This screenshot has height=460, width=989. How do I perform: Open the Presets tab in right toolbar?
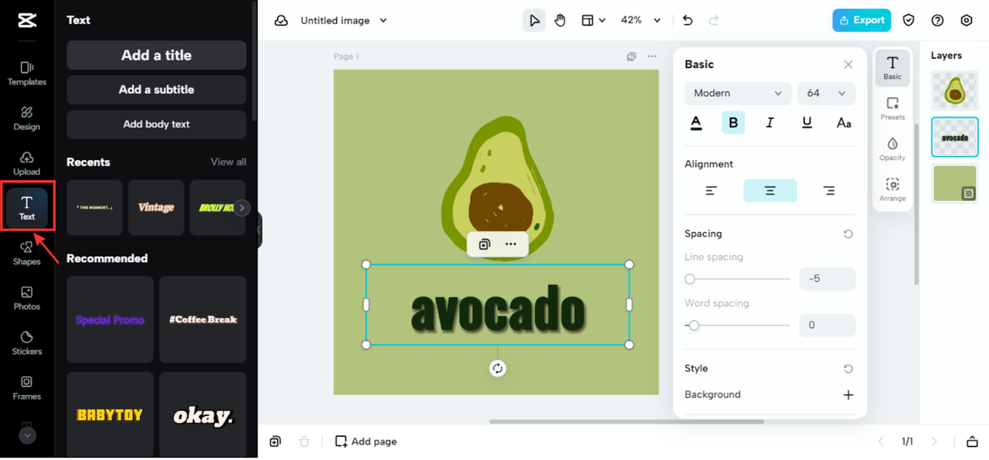tap(892, 109)
